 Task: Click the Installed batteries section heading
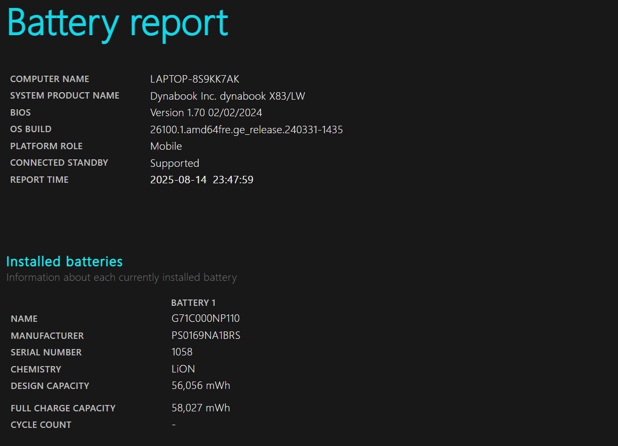[64, 262]
